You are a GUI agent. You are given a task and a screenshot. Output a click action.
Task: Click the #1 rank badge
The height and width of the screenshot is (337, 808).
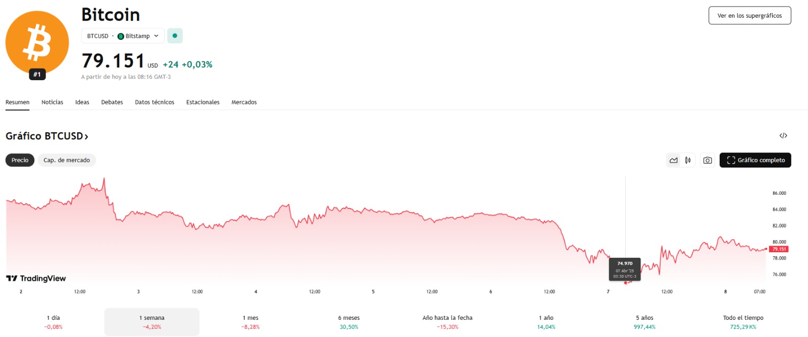37,75
